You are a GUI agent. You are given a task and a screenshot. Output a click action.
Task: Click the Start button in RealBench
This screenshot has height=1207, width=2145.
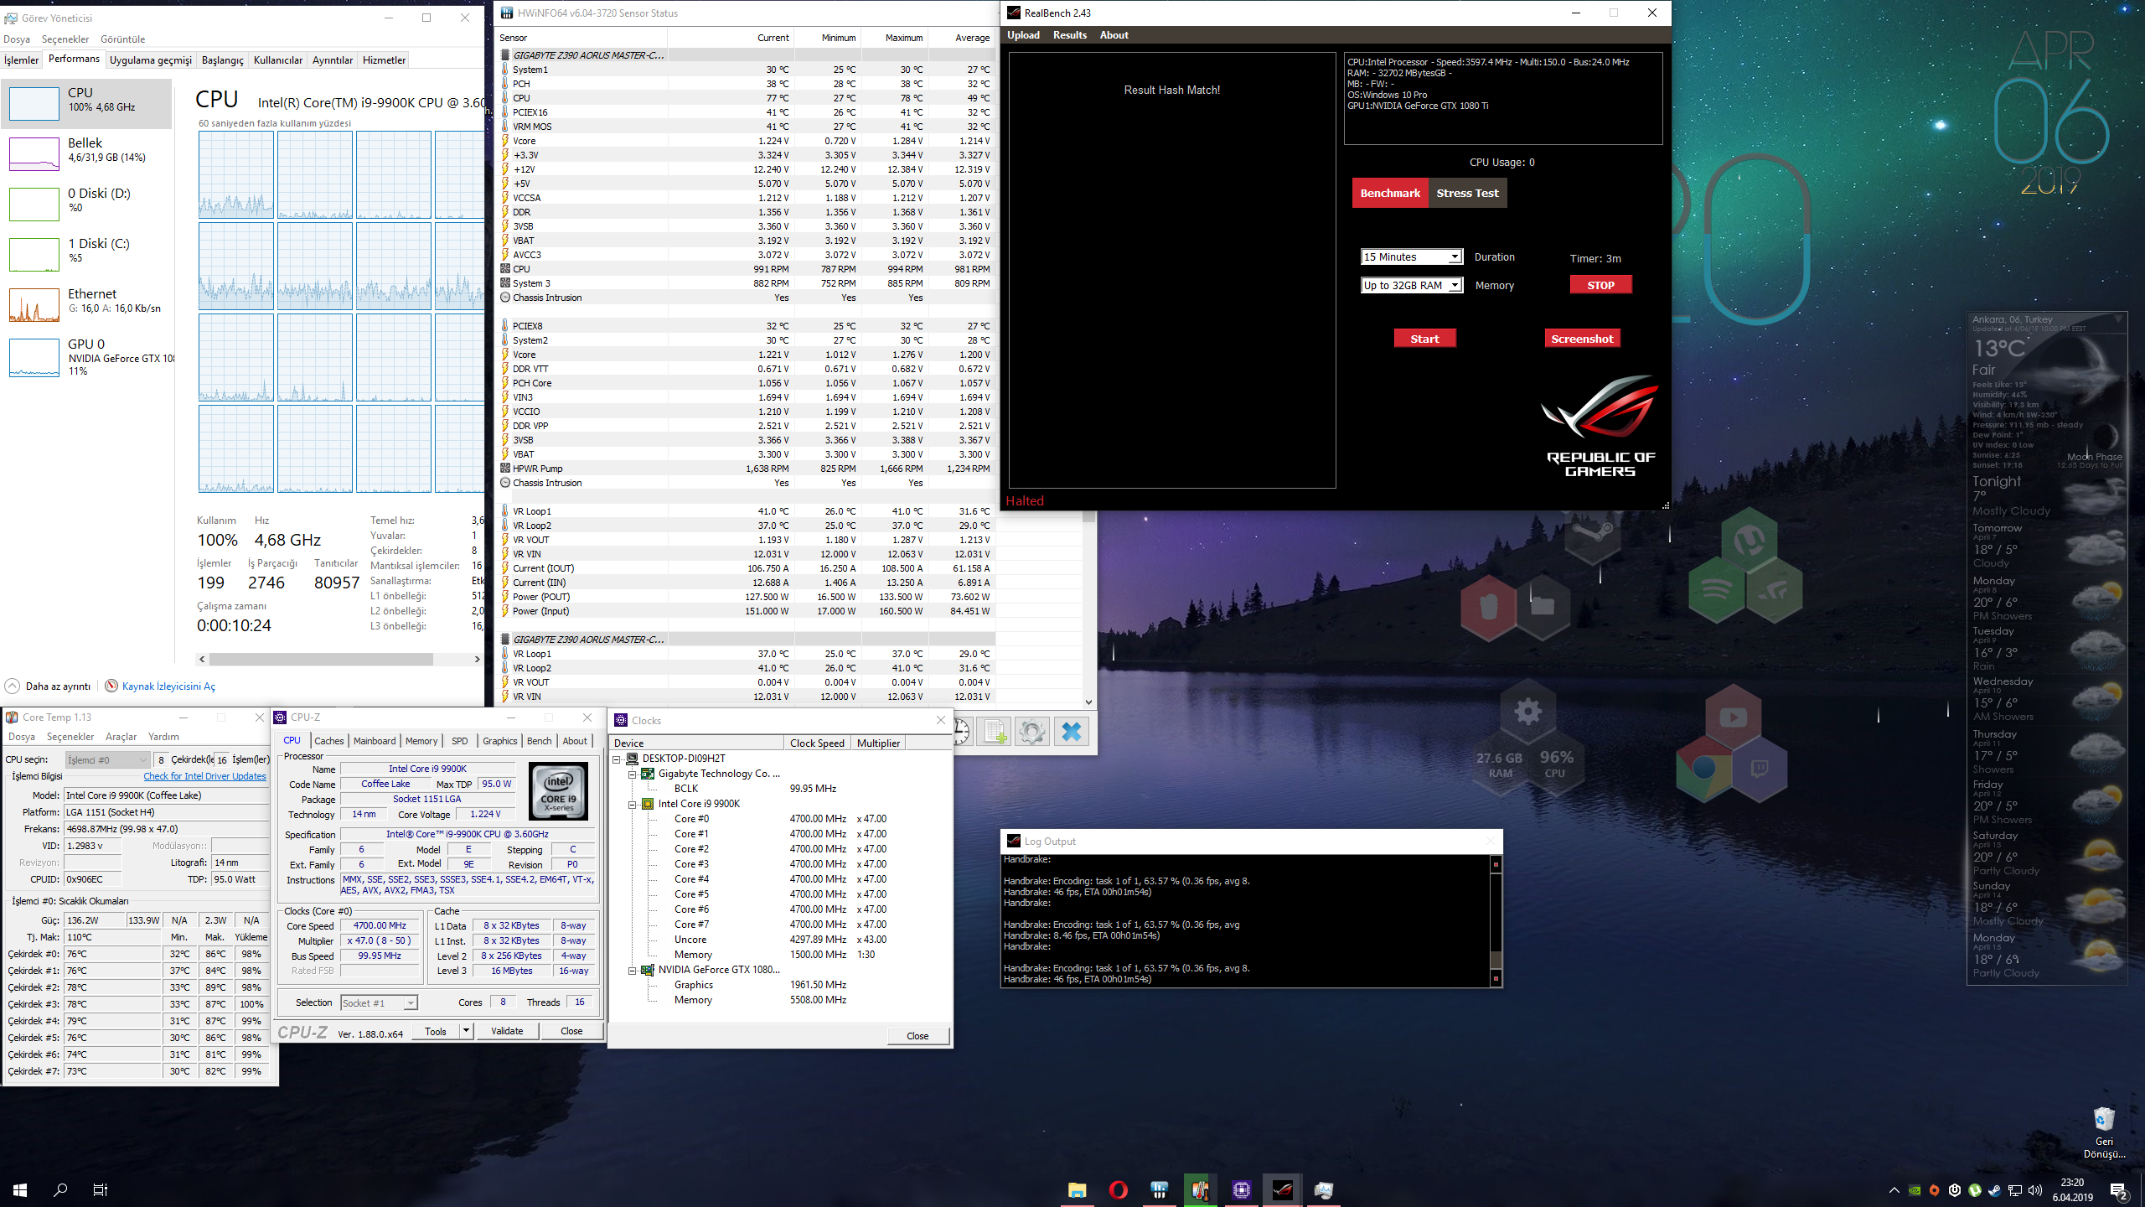coord(1424,339)
